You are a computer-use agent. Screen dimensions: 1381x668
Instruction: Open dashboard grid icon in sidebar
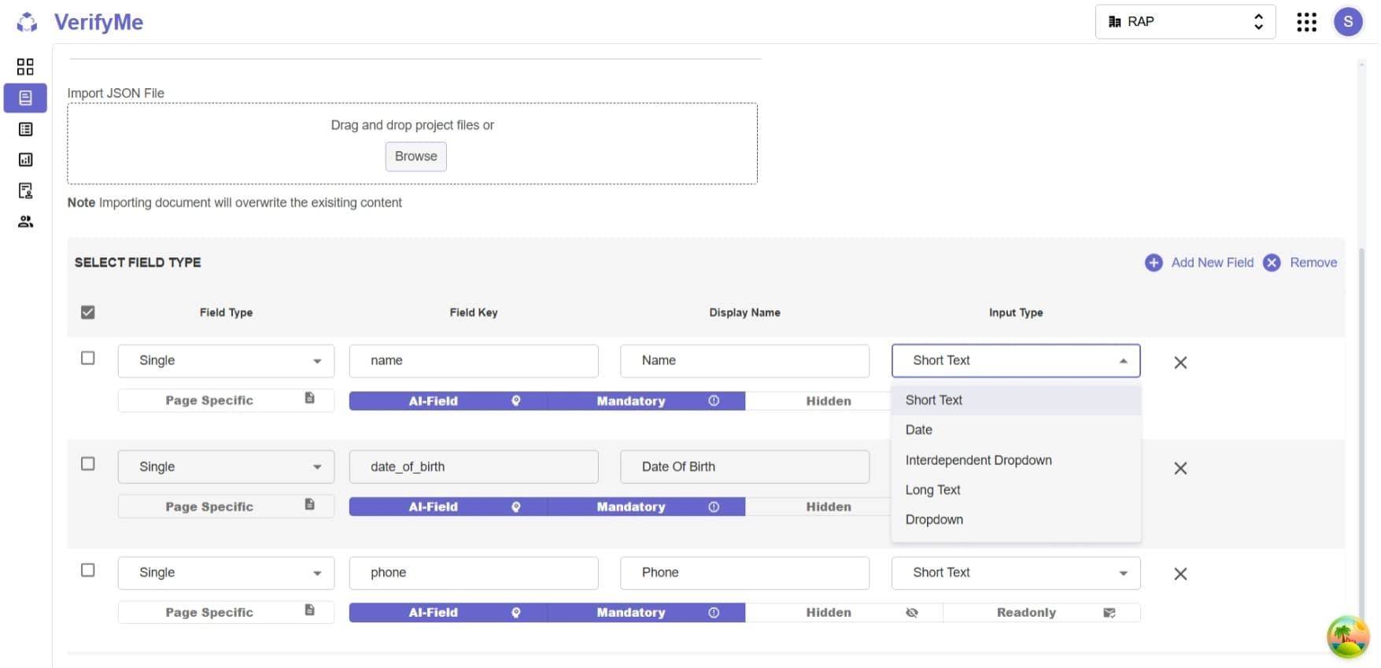[x=25, y=66]
